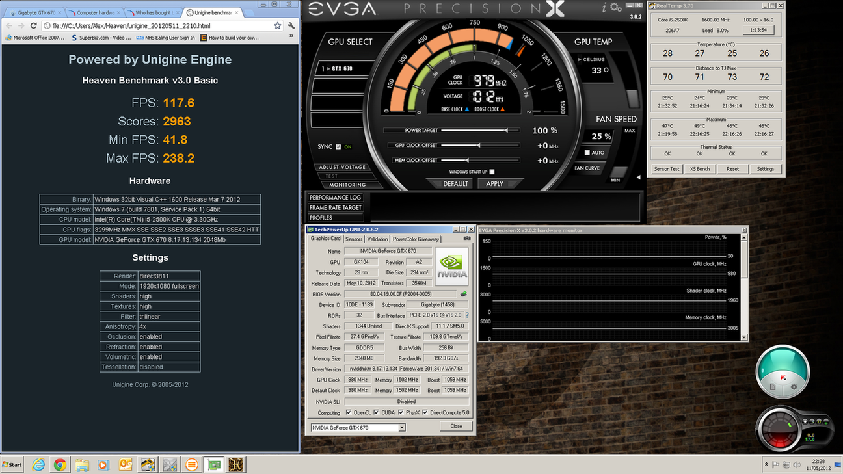Click the 1:13:54 timer button in RealTemp
The height and width of the screenshot is (474, 843).
click(x=758, y=30)
